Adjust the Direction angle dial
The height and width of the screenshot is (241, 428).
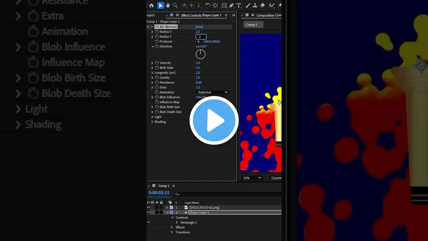(x=200, y=54)
